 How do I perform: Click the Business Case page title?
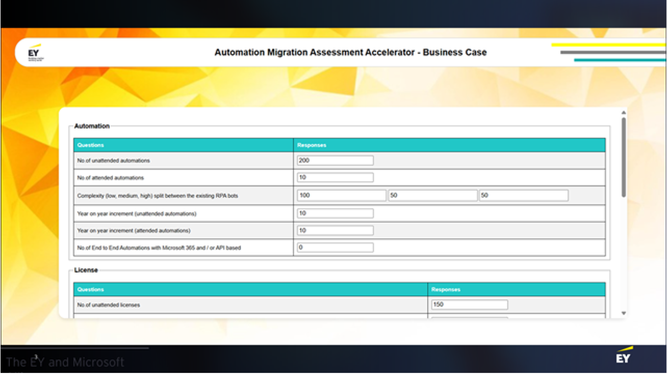point(351,52)
